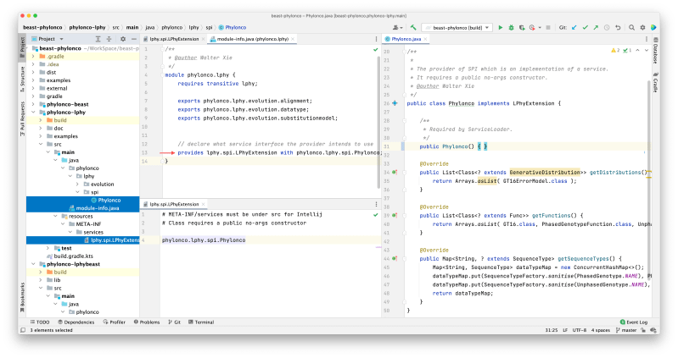Click the 4 spaces indent setting
The height and width of the screenshot is (358, 678).
click(601, 330)
